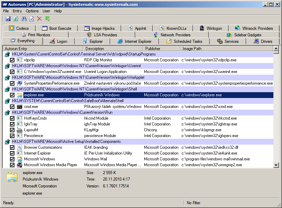Click the registry icon beside Active Setup key
Image resolution: width=282 pixels, height=208 pixels.
(x=7, y=142)
